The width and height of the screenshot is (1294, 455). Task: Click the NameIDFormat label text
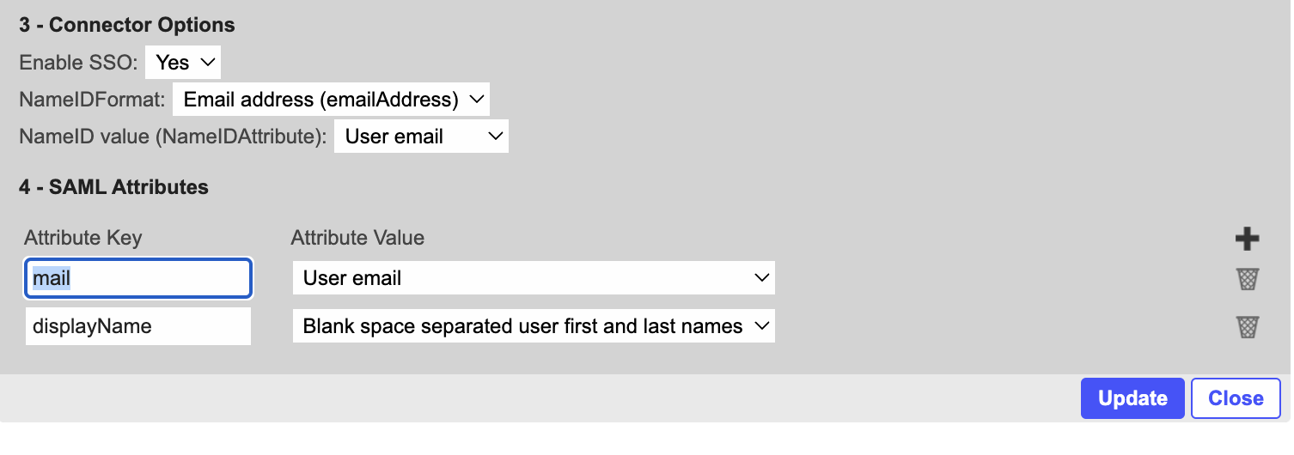pos(92,100)
